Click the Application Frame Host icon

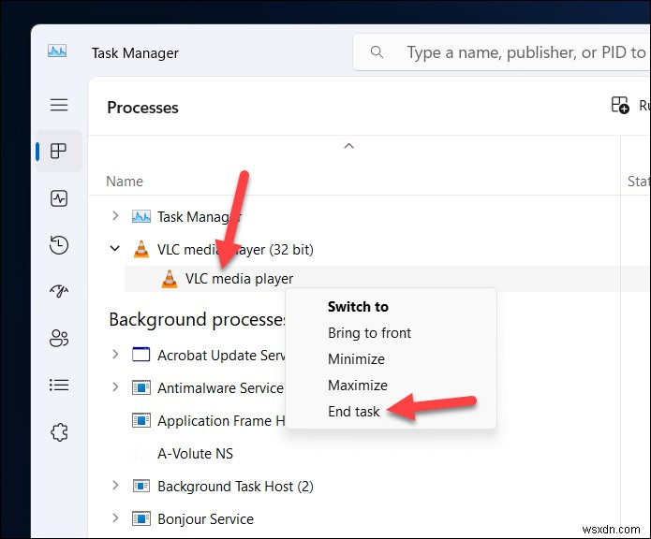coord(141,420)
